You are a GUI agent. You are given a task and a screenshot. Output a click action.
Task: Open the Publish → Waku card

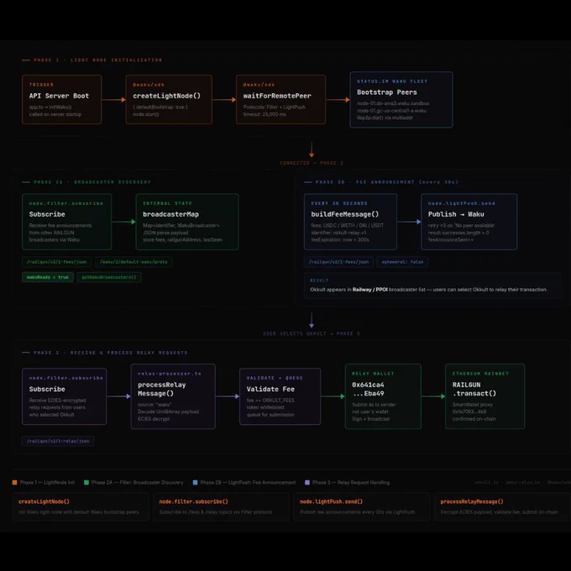tap(469, 222)
